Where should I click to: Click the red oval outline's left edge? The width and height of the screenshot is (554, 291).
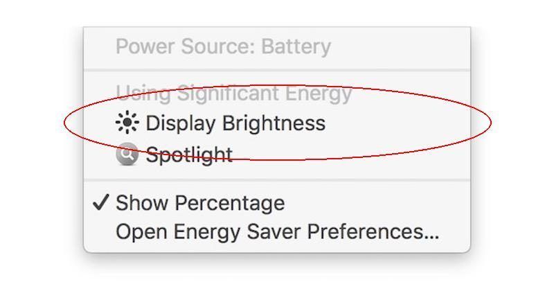[x=65, y=123]
